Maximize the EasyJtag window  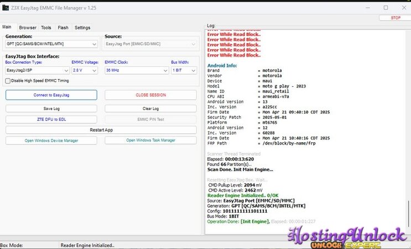click(386, 8)
